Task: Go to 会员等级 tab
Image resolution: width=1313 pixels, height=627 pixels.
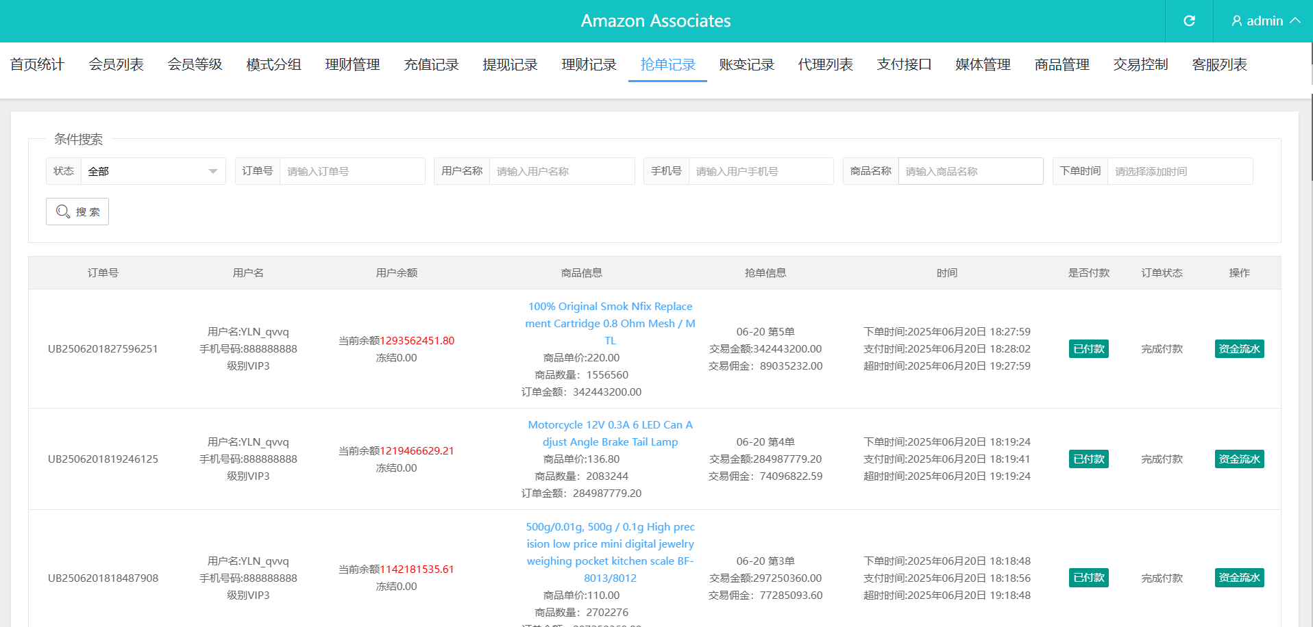Action: coord(195,64)
